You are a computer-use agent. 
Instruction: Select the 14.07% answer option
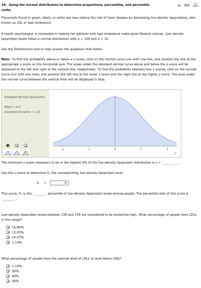click(8, 237)
